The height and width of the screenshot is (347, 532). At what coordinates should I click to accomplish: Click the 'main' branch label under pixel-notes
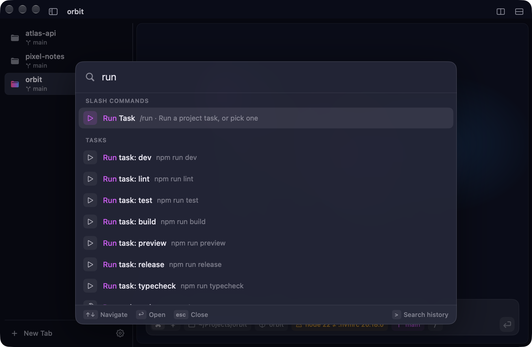[x=40, y=66]
